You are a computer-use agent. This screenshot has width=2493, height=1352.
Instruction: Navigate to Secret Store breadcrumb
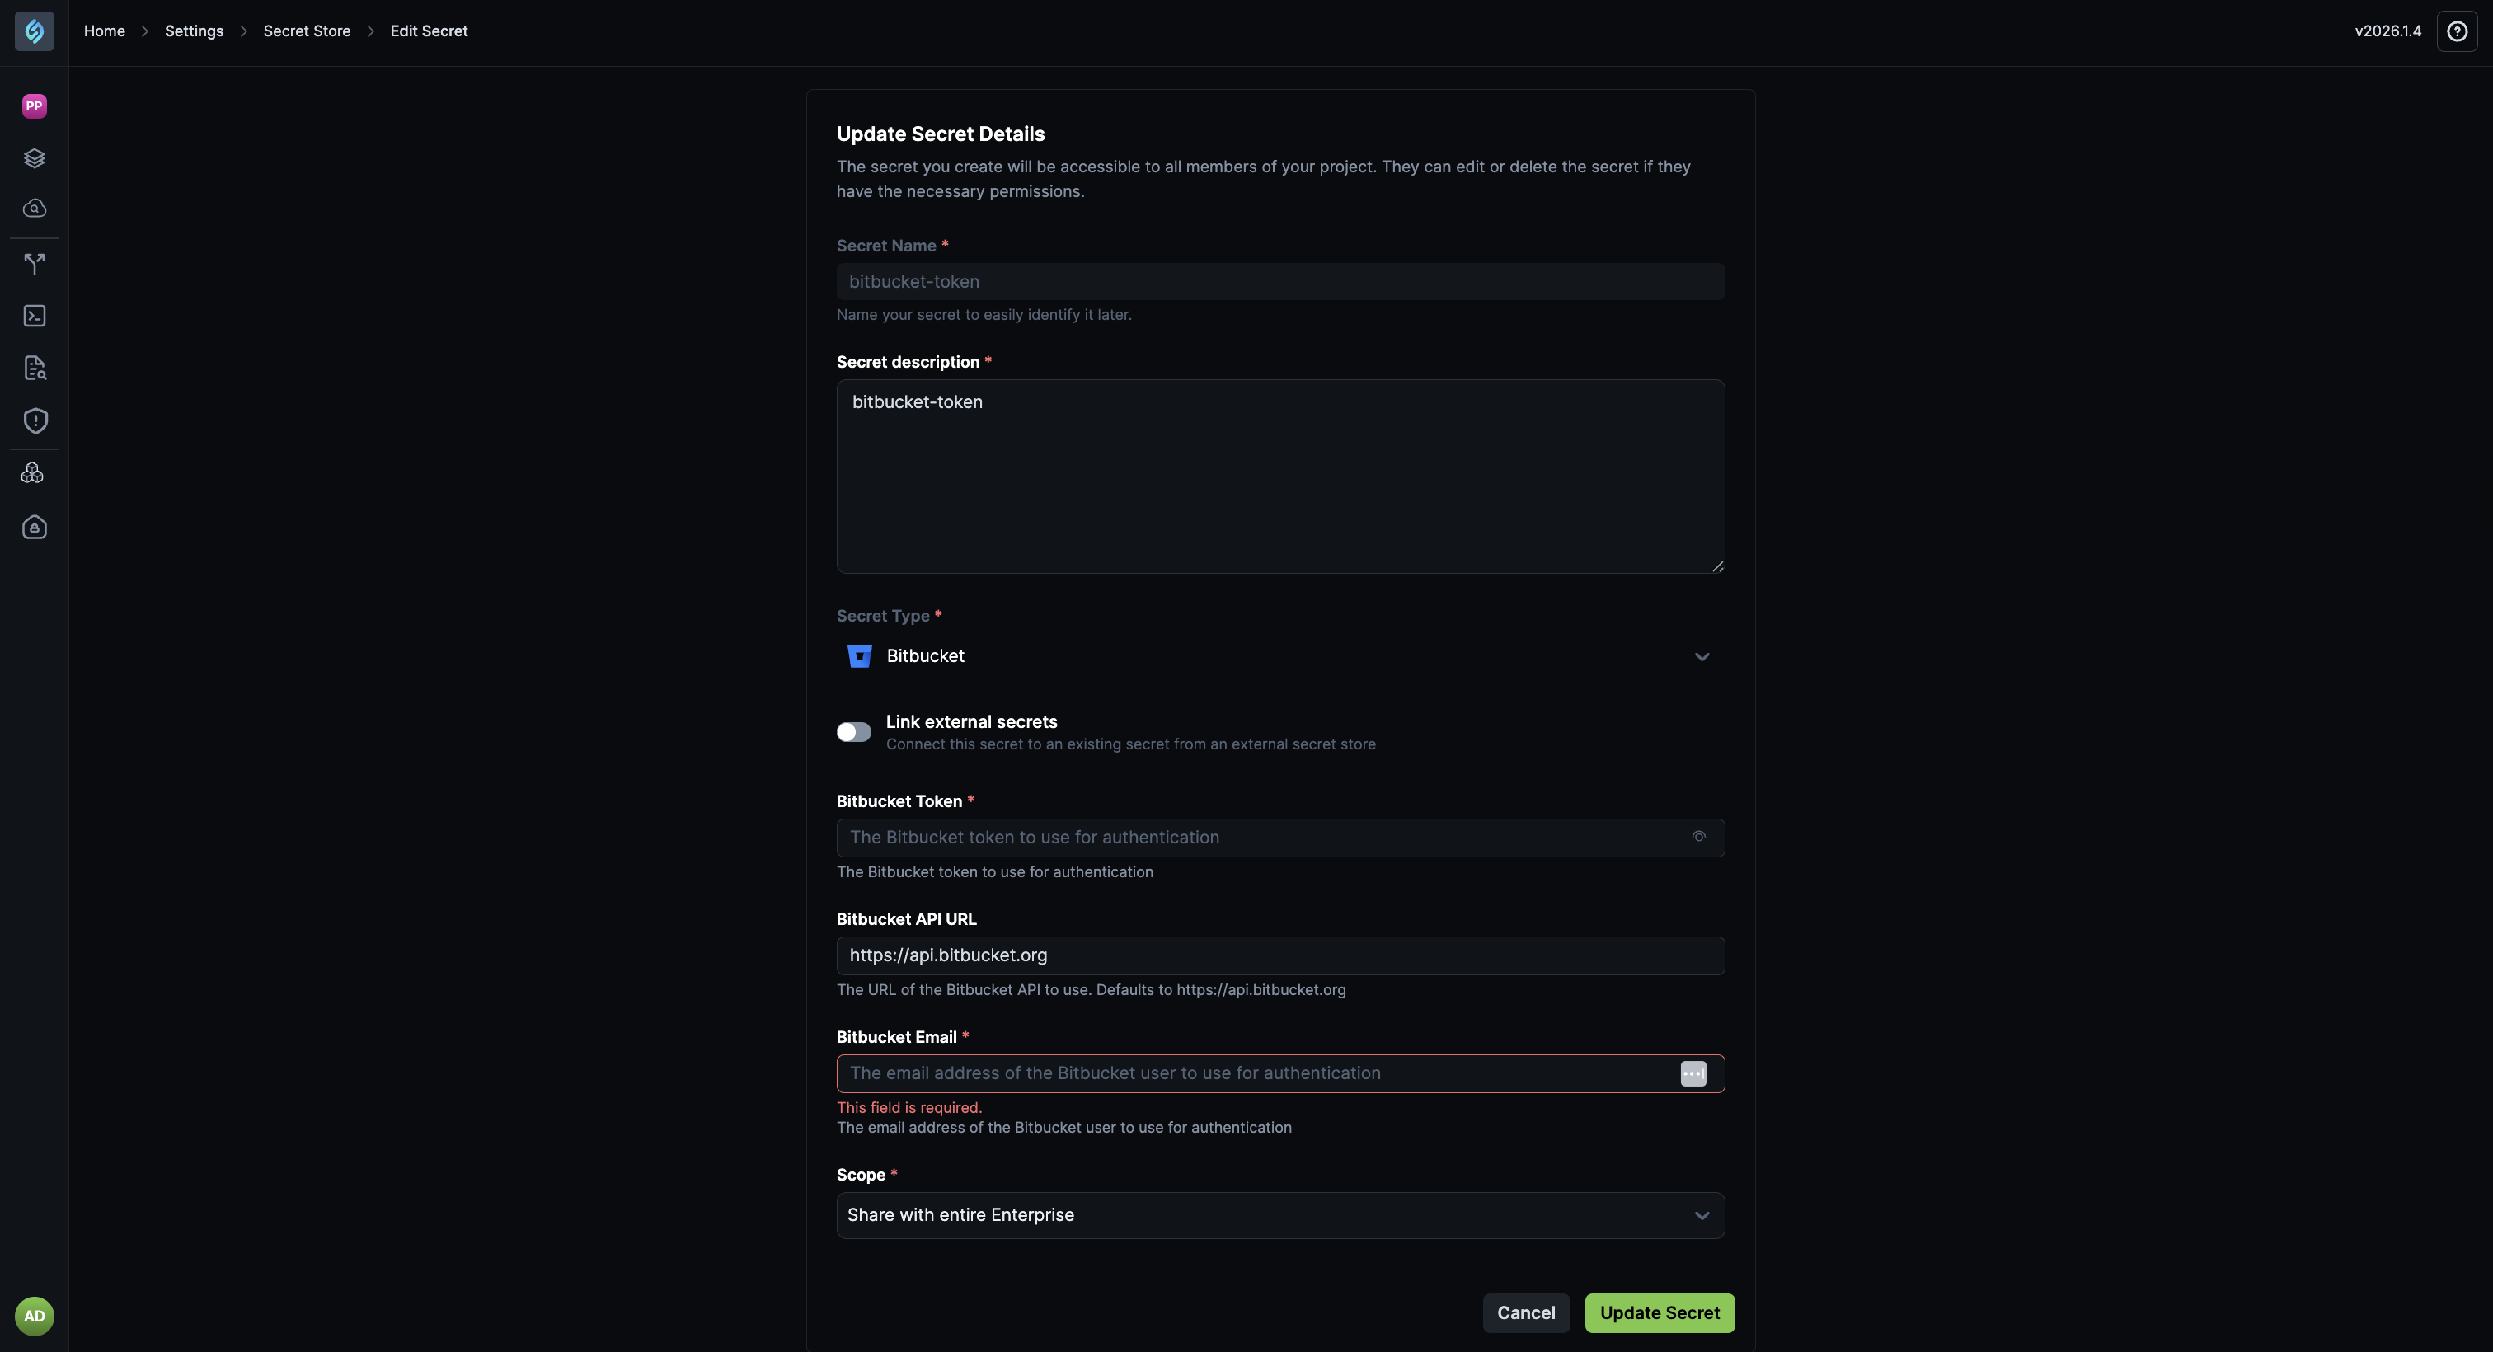306,30
